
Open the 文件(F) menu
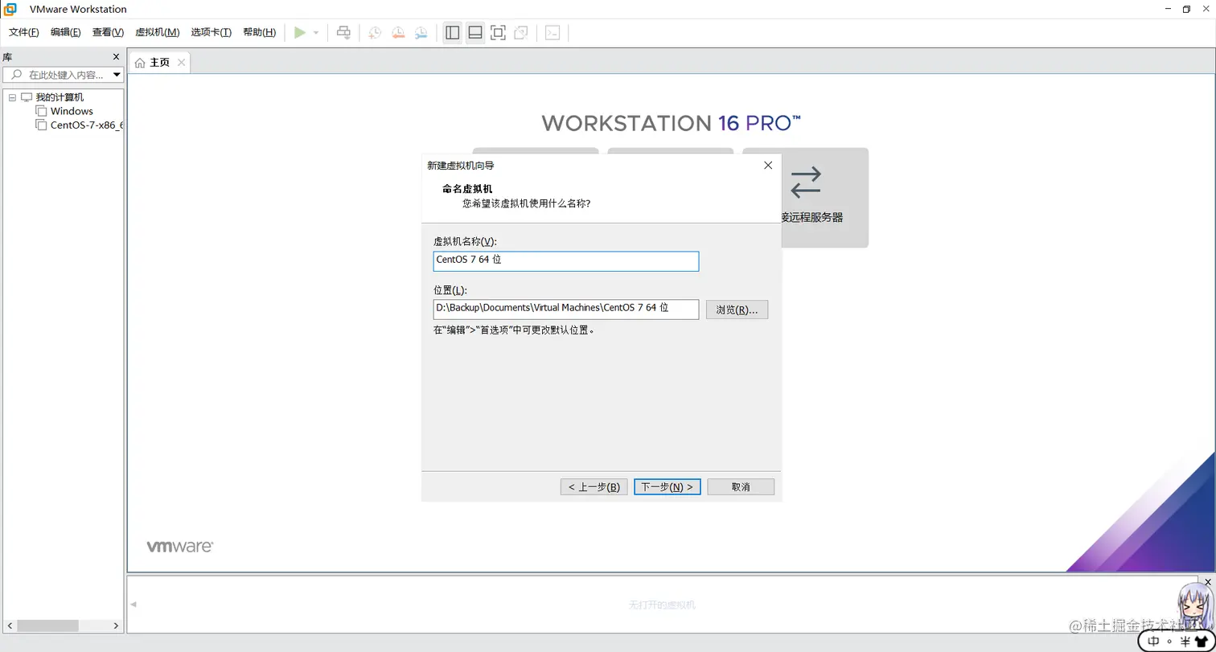(24, 32)
